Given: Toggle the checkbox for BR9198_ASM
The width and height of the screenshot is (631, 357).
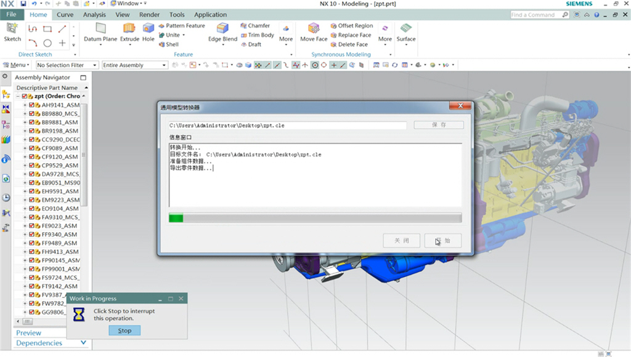Looking at the screenshot, I should [x=31, y=130].
